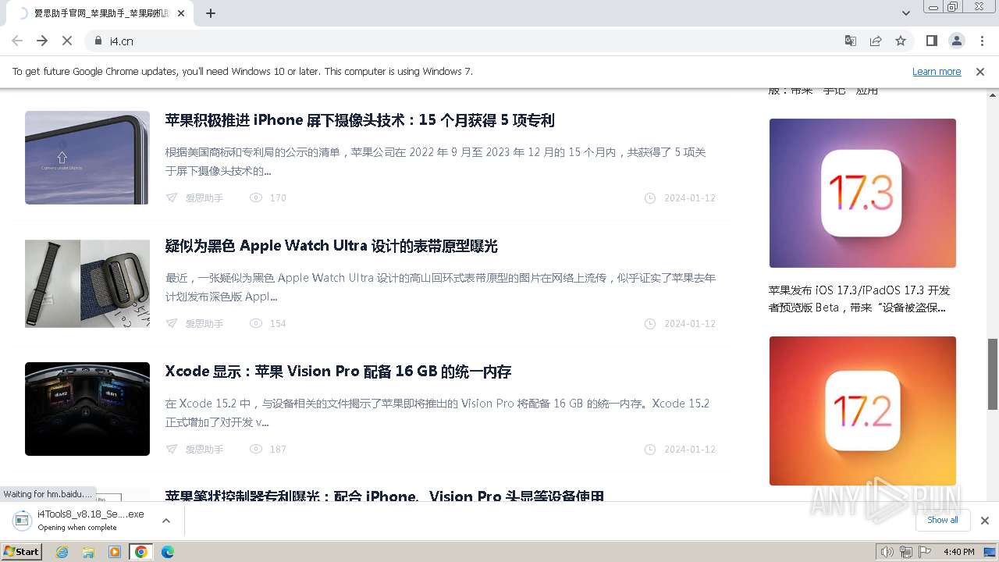Launch Internet Explorer from taskbar
The image size is (999, 562).
[x=62, y=552]
